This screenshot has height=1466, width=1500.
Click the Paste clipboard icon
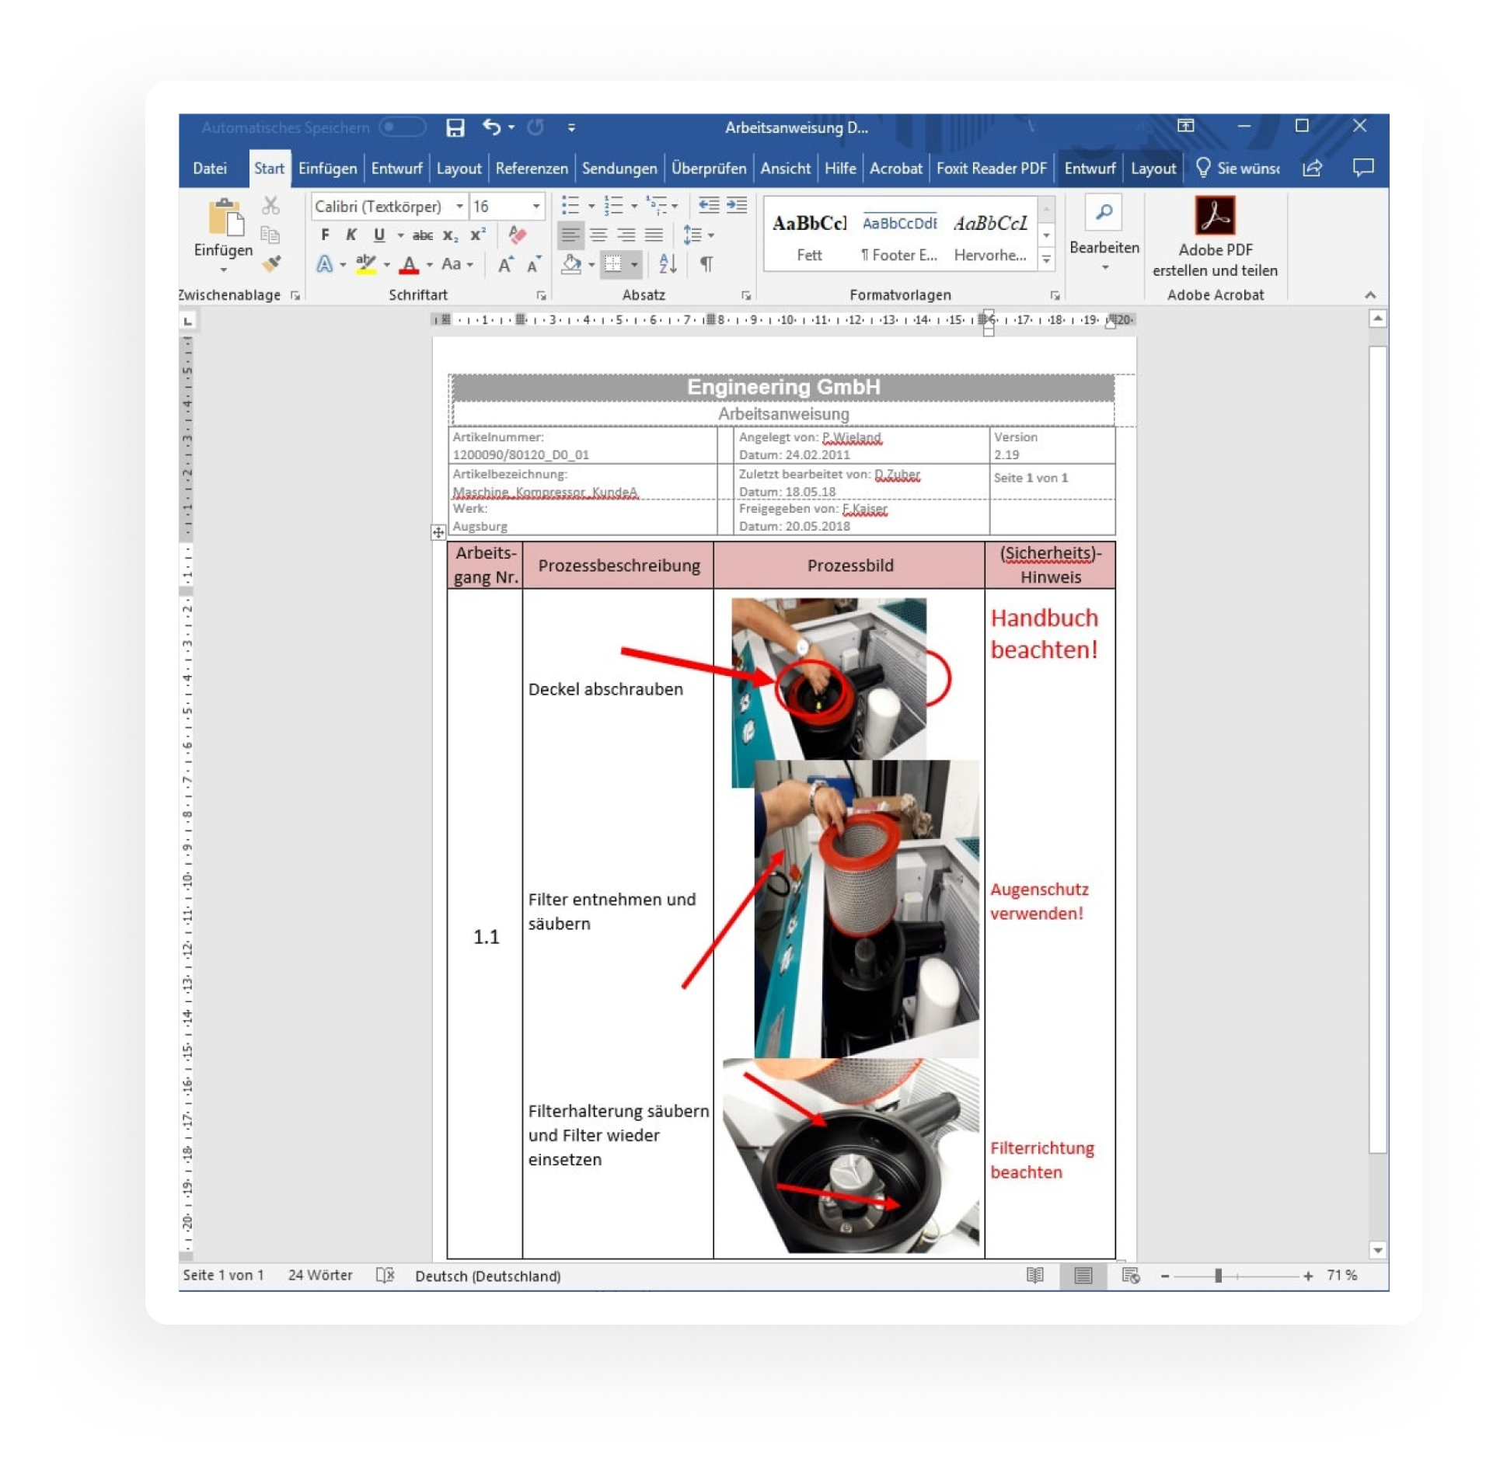pos(225,217)
